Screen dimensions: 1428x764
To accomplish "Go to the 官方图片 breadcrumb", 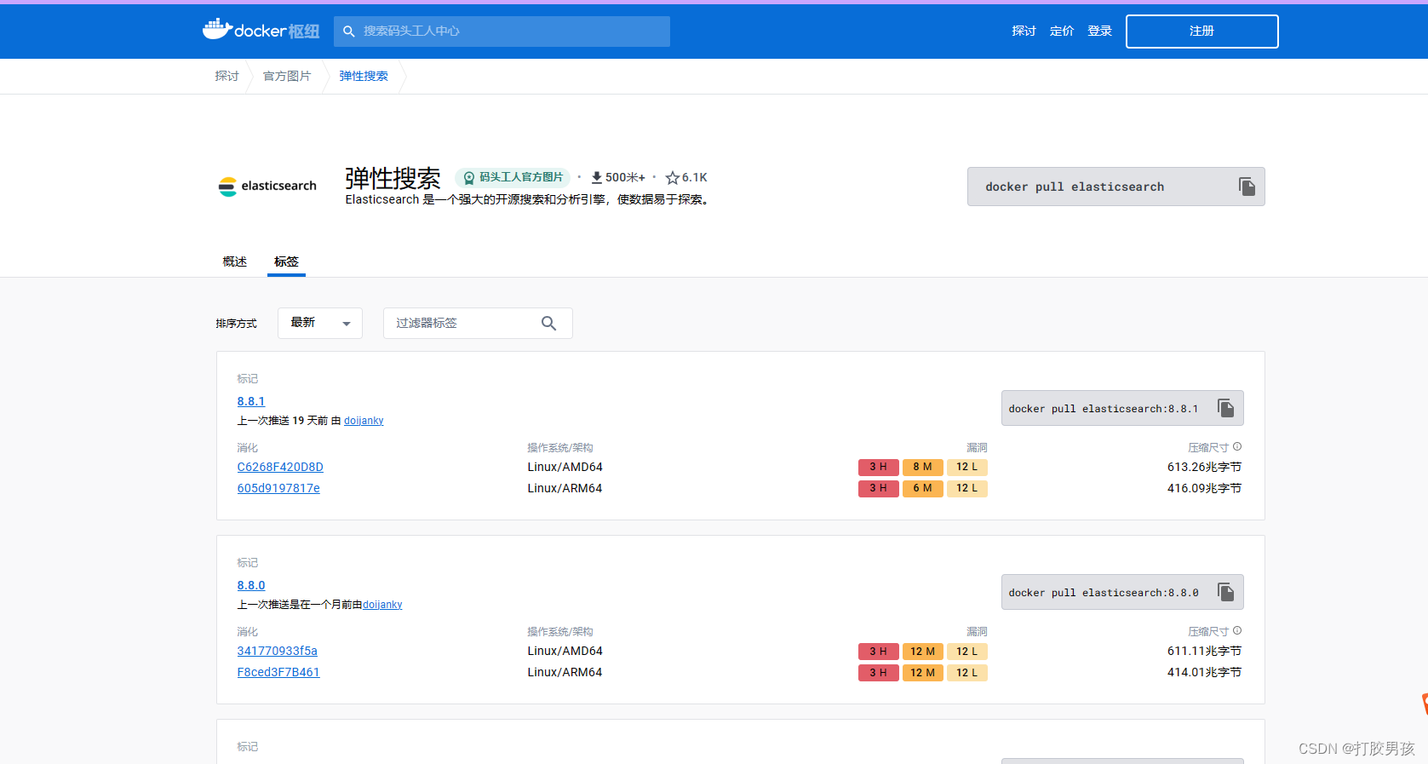I will coord(287,76).
